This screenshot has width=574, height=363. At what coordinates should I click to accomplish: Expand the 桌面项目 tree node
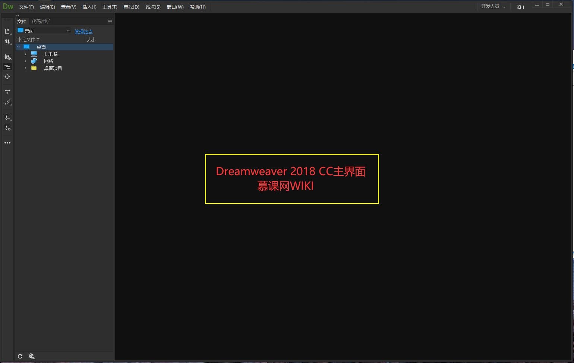25,68
